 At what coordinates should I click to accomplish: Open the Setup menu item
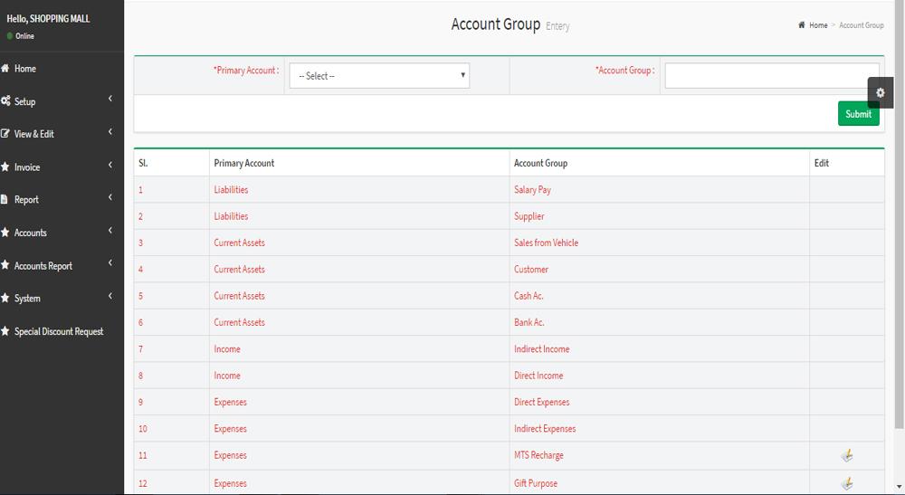[62, 101]
